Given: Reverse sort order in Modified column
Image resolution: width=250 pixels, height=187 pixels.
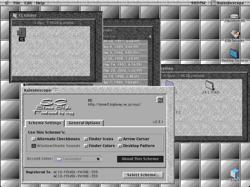Looking at the screenshot, I should tap(150, 36).
